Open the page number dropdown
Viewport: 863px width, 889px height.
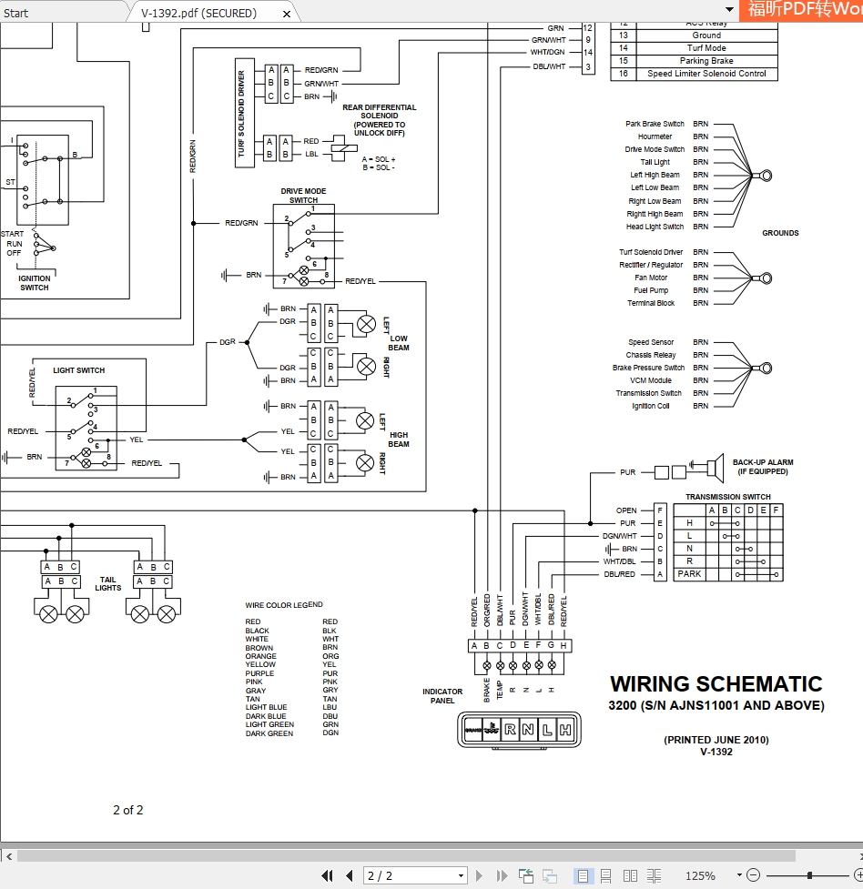(461, 875)
